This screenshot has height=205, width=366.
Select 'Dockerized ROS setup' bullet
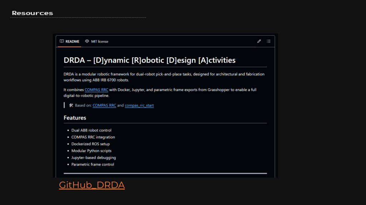(x=90, y=144)
